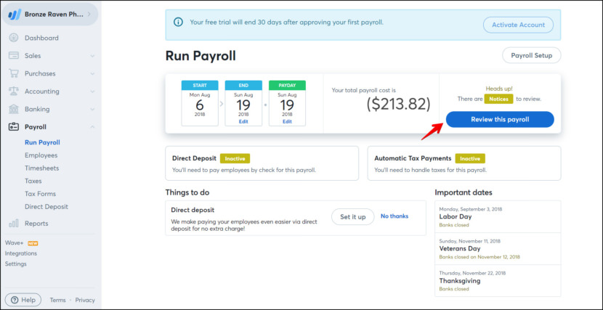Click Set it up for direct deposit

pyautogui.click(x=352, y=216)
